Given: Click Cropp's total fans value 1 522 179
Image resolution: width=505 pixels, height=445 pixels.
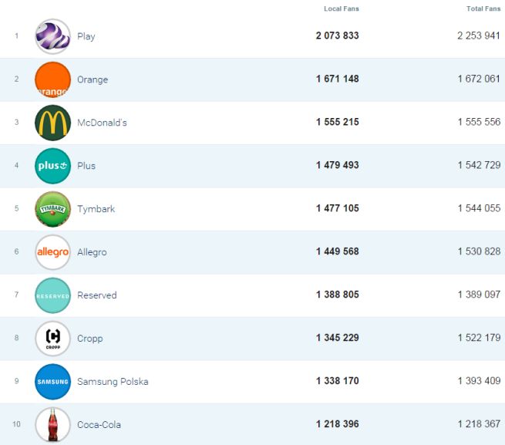Looking at the screenshot, I should coord(478,339).
